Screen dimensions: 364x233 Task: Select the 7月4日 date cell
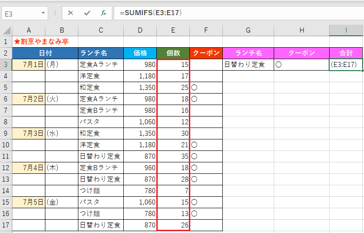[29, 168]
